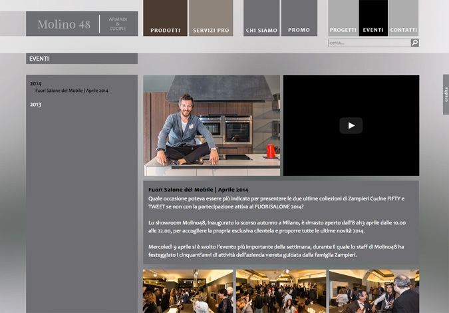Screen dimensions: 449x313
Task: Open the credits side tab
Action: point(445,95)
